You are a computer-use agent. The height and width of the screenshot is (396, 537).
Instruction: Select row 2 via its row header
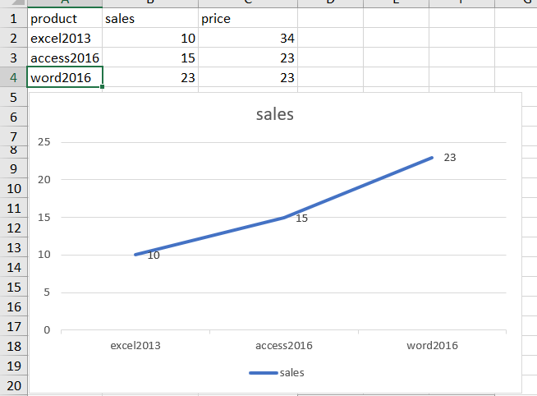pyautogui.click(x=13, y=38)
